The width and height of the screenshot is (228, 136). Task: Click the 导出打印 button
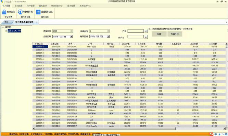click(x=175, y=34)
